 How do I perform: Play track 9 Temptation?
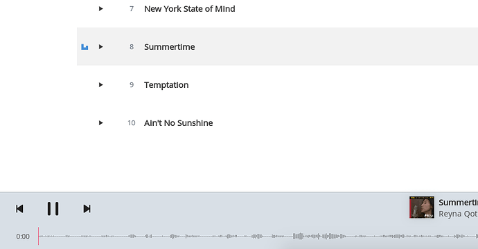[101, 85]
